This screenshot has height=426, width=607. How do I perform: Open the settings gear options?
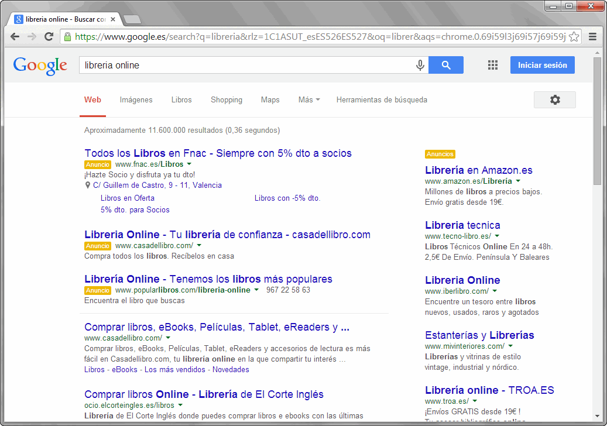pos(554,100)
